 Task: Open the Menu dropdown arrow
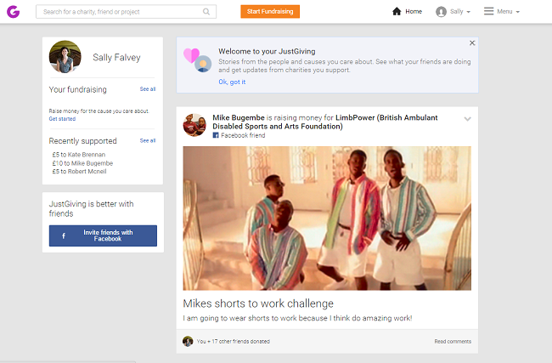pyautogui.click(x=517, y=12)
